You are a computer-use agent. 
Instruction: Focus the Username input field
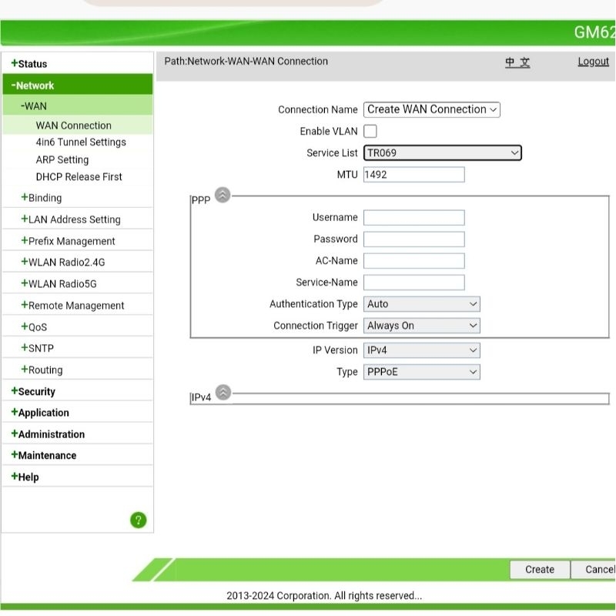(414, 218)
